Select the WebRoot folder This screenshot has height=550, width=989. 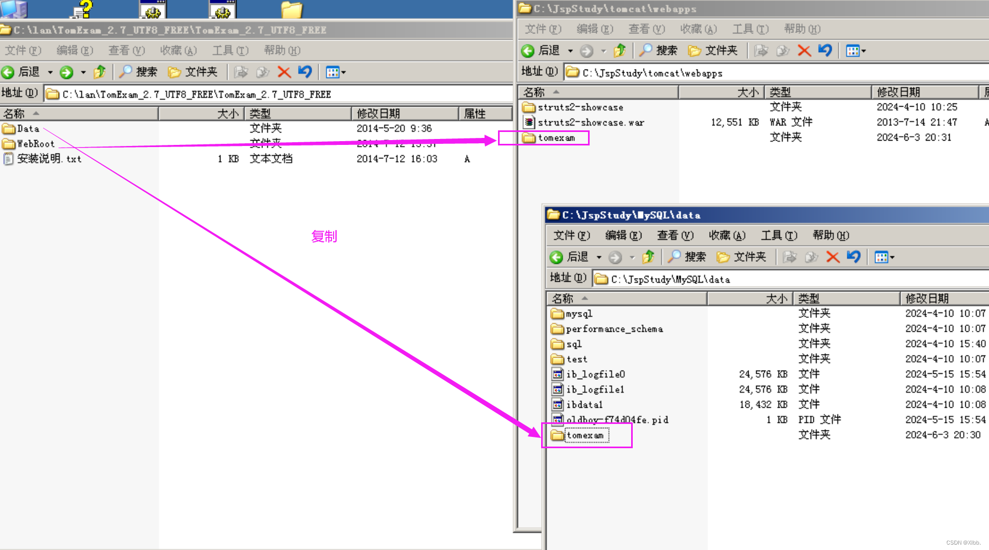pyautogui.click(x=29, y=144)
